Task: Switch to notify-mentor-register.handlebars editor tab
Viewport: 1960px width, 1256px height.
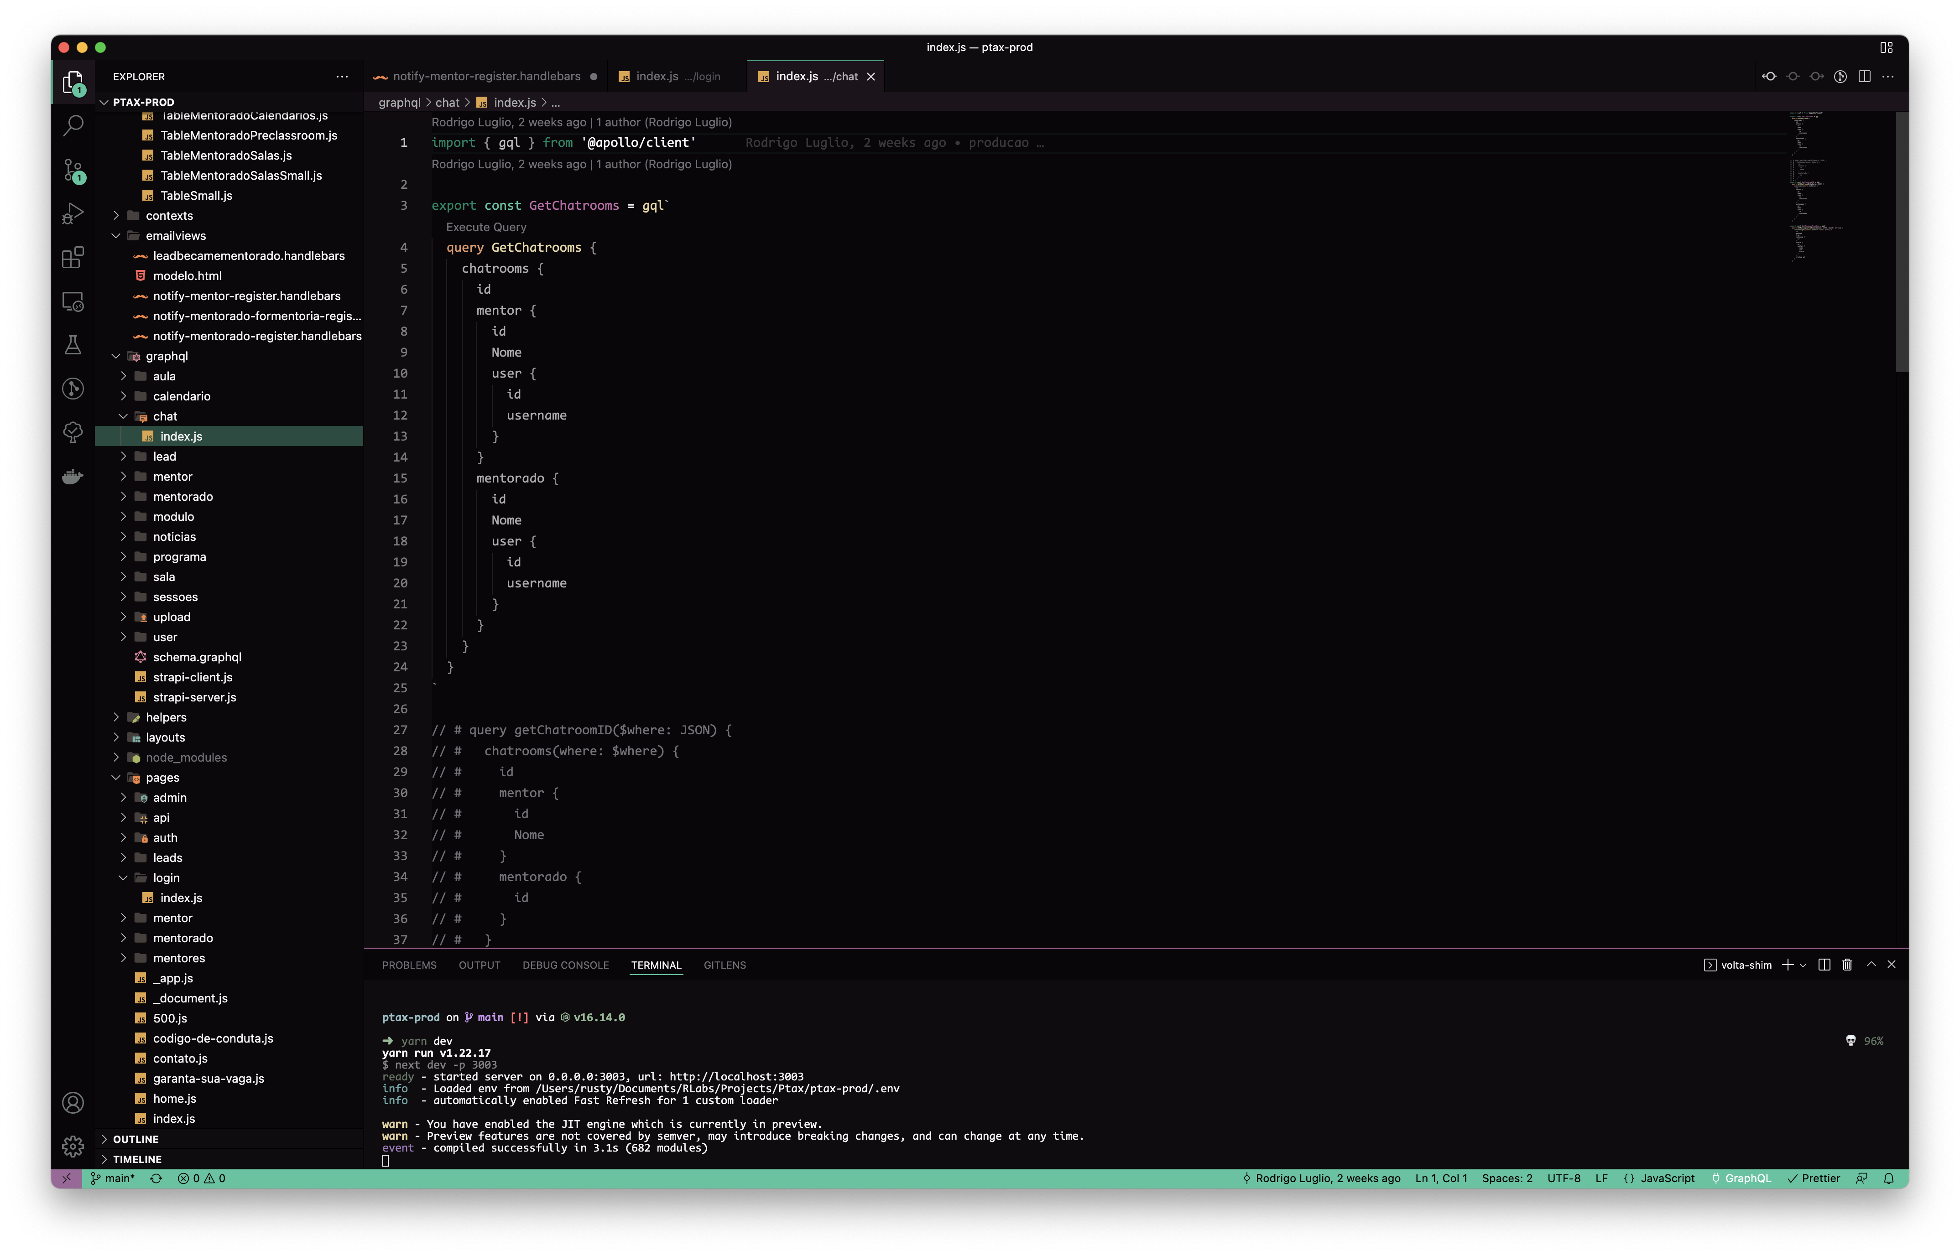Action: click(x=486, y=76)
